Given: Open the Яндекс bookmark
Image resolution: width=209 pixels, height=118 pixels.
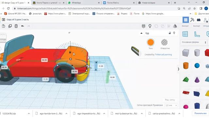Looking at the screenshot, I should [122, 14].
